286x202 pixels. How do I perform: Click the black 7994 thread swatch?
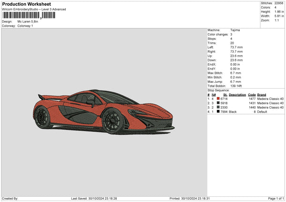(218, 111)
